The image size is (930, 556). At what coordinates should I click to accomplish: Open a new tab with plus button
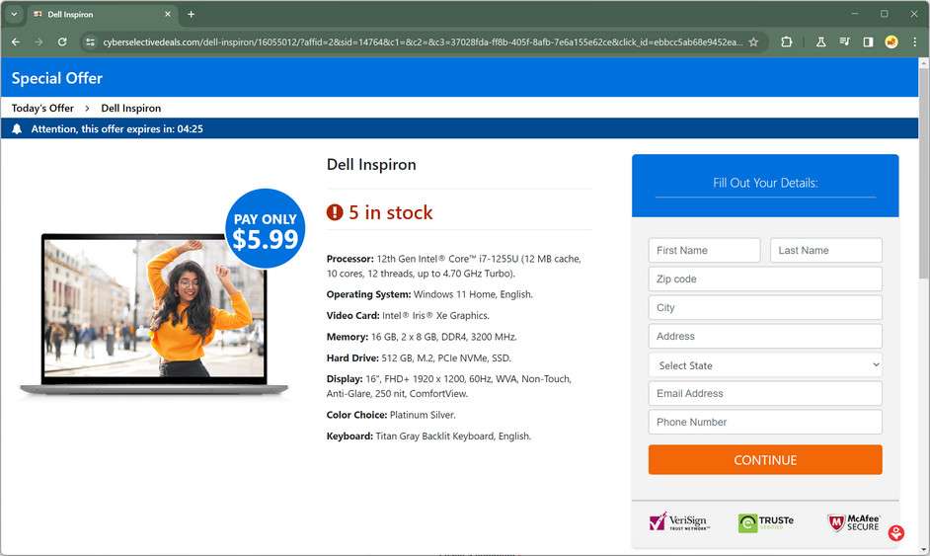(191, 14)
